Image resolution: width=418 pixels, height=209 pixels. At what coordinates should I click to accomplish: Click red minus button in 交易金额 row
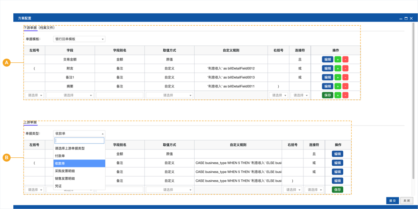[345, 59]
